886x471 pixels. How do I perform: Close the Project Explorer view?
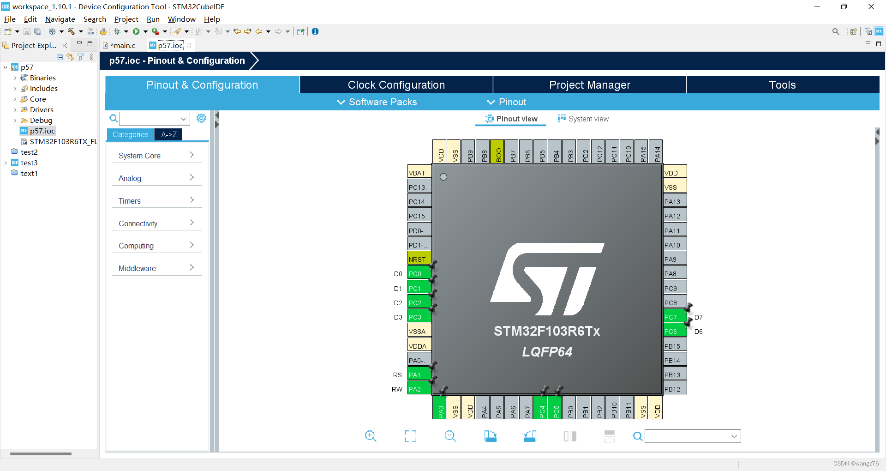click(x=65, y=45)
